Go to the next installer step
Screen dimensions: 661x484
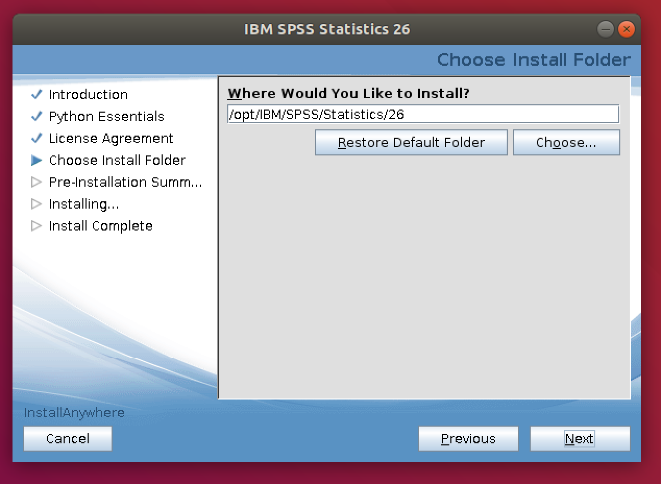[x=580, y=439]
